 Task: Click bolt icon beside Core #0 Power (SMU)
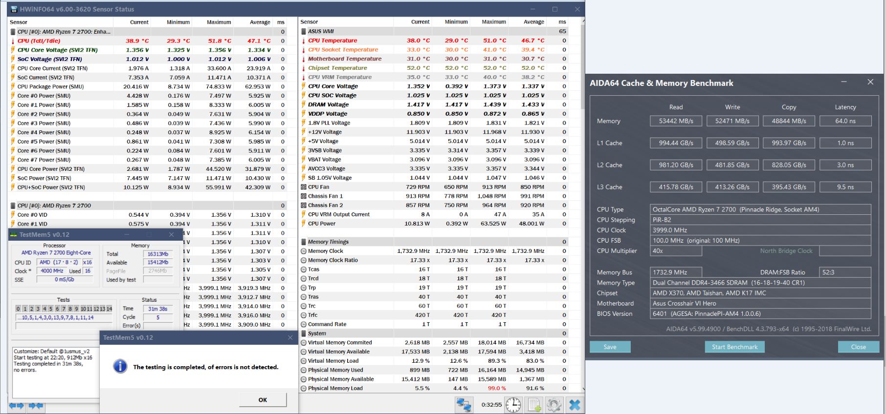13,96
